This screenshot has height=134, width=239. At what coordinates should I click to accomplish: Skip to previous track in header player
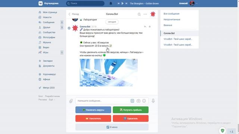click(118, 3)
